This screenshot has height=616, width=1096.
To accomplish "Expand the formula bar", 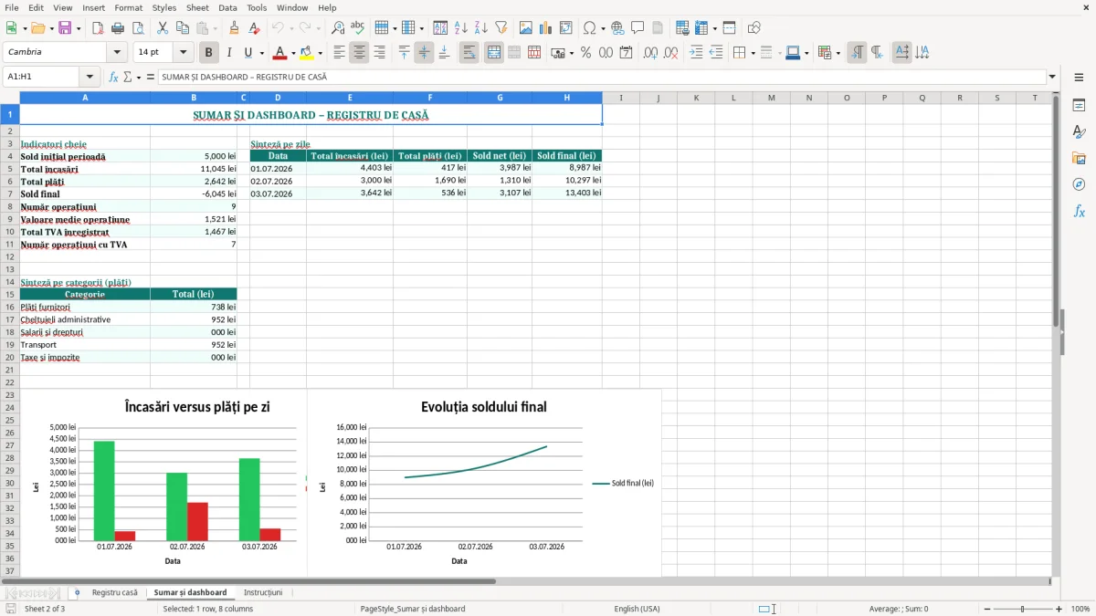I will [1053, 78].
